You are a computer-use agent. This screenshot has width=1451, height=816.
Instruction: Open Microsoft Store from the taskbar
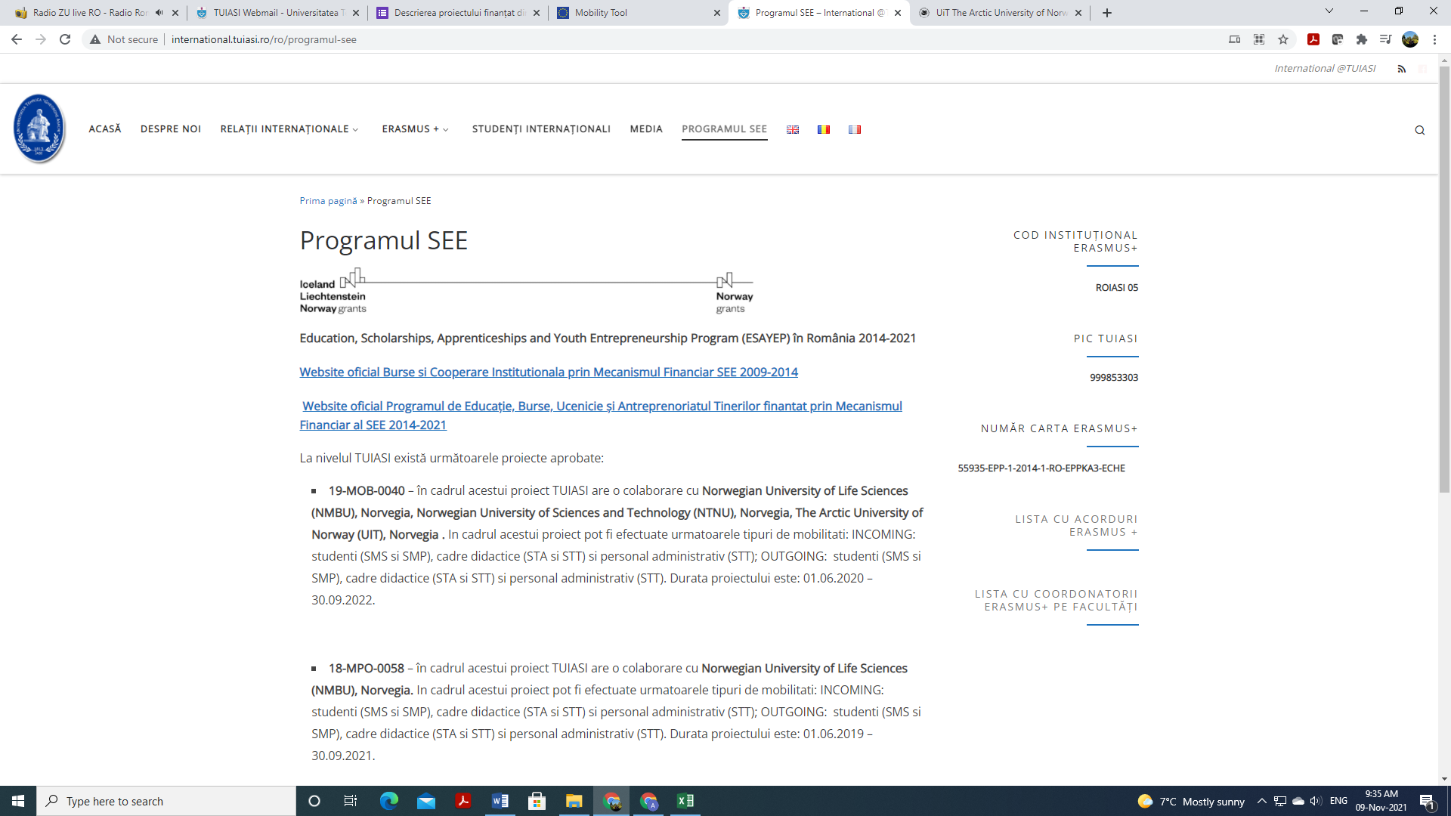(537, 801)
